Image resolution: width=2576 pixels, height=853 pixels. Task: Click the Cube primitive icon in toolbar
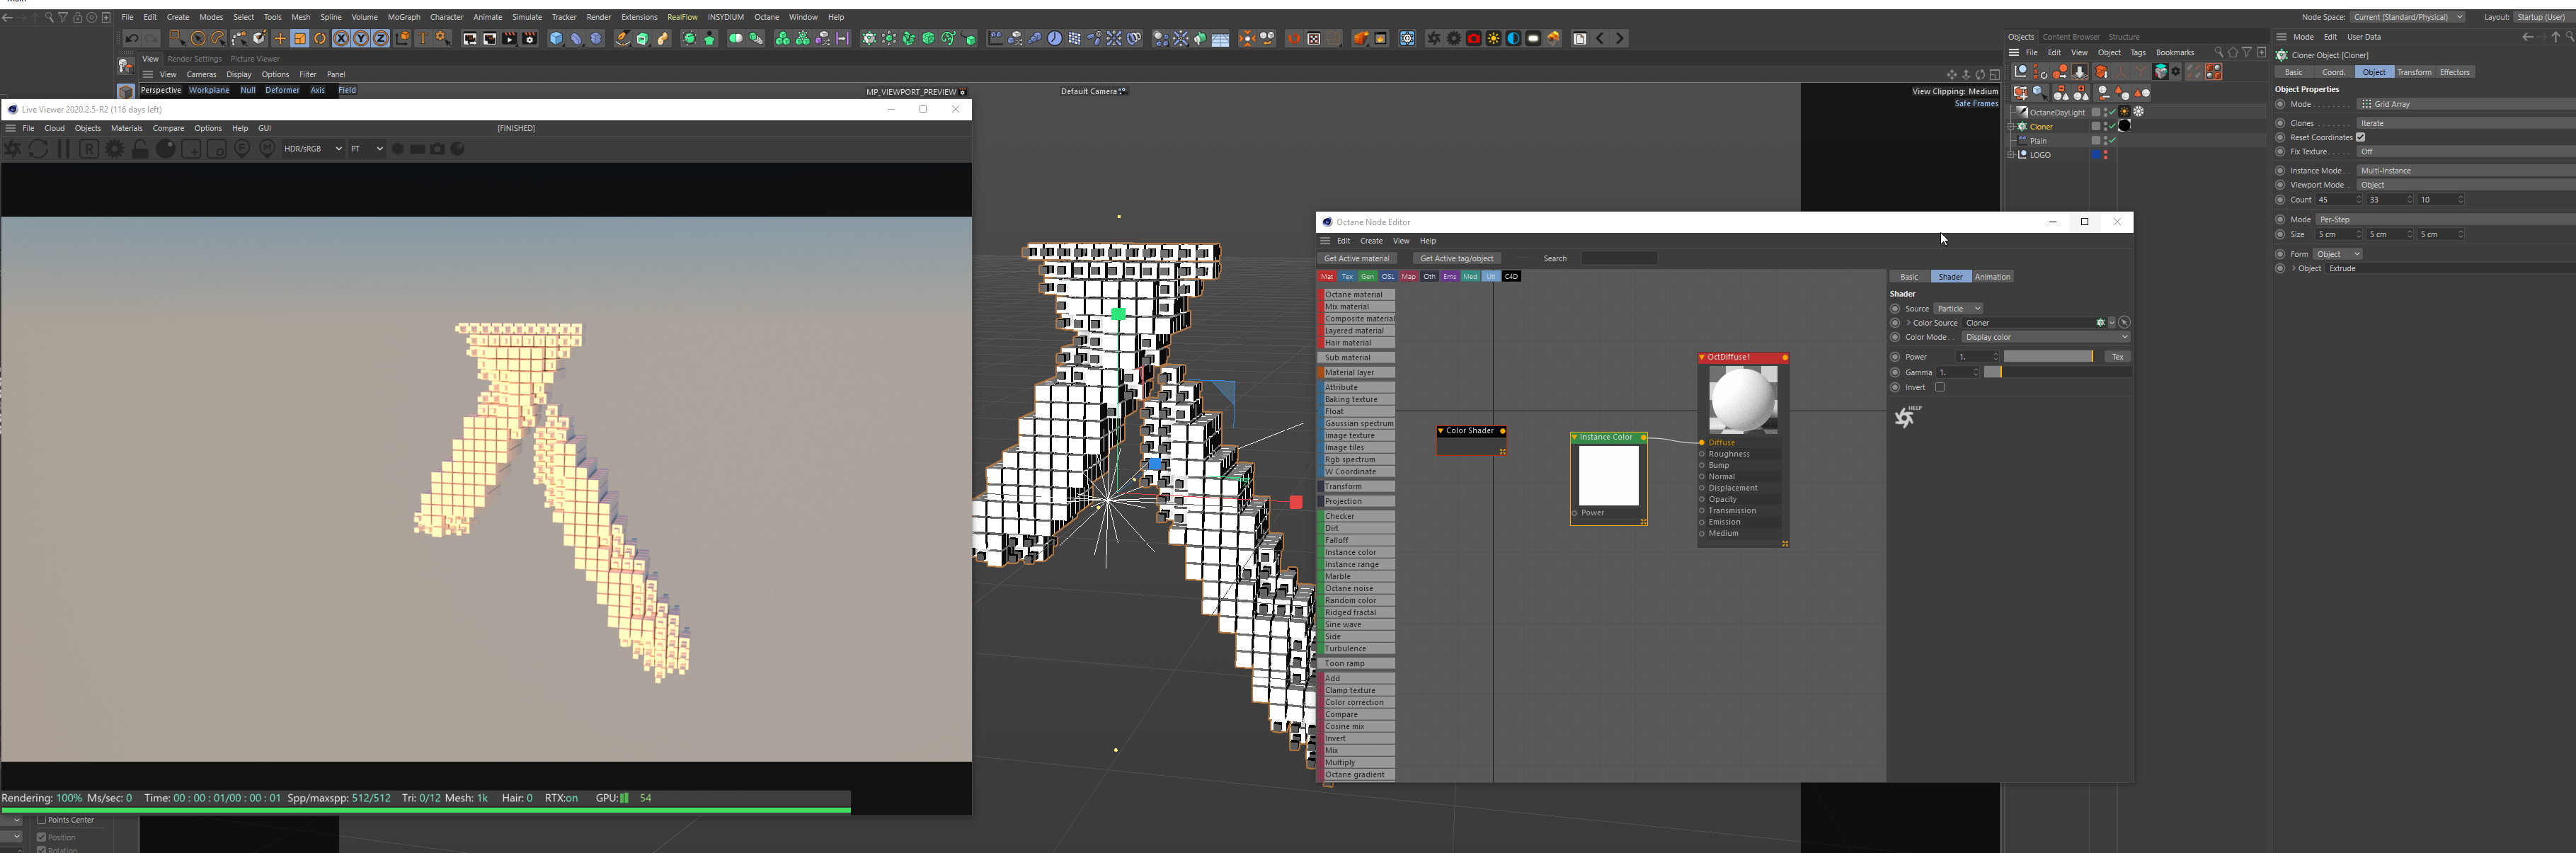[556, 39]
